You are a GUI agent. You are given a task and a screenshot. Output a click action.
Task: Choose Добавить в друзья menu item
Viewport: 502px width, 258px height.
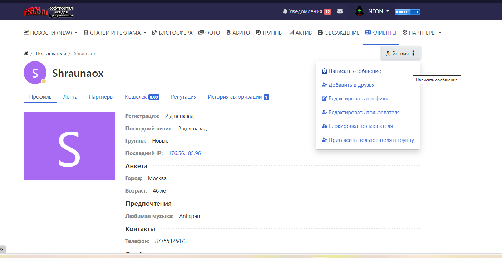pos(368,85)
